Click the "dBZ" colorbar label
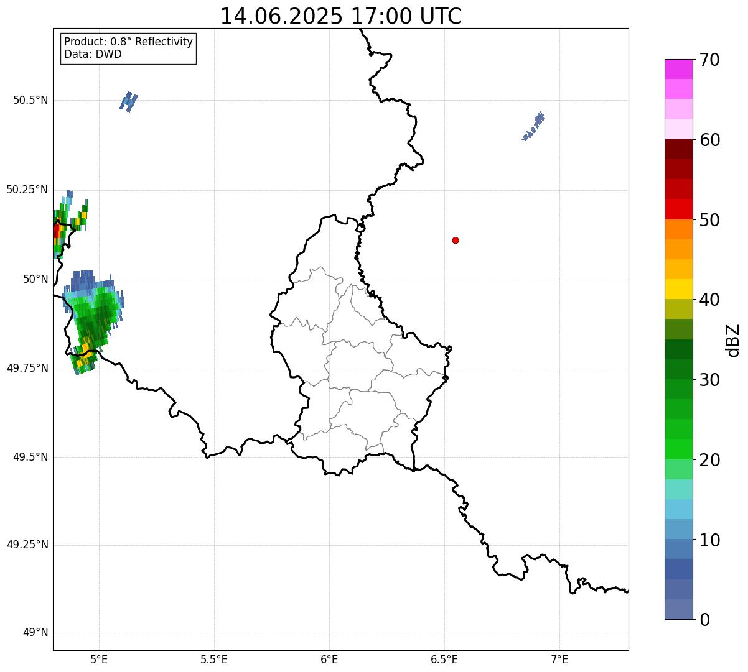The image size is (748, 672). [x=733, y=340]
